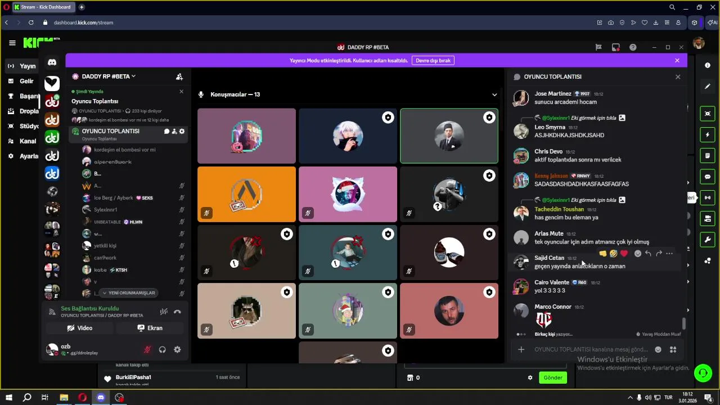This screenshot has width=720, height=405.
Task: Toggle the Kick lightning bolt widget
Action: pyautogui.click(x=708, y=134)
